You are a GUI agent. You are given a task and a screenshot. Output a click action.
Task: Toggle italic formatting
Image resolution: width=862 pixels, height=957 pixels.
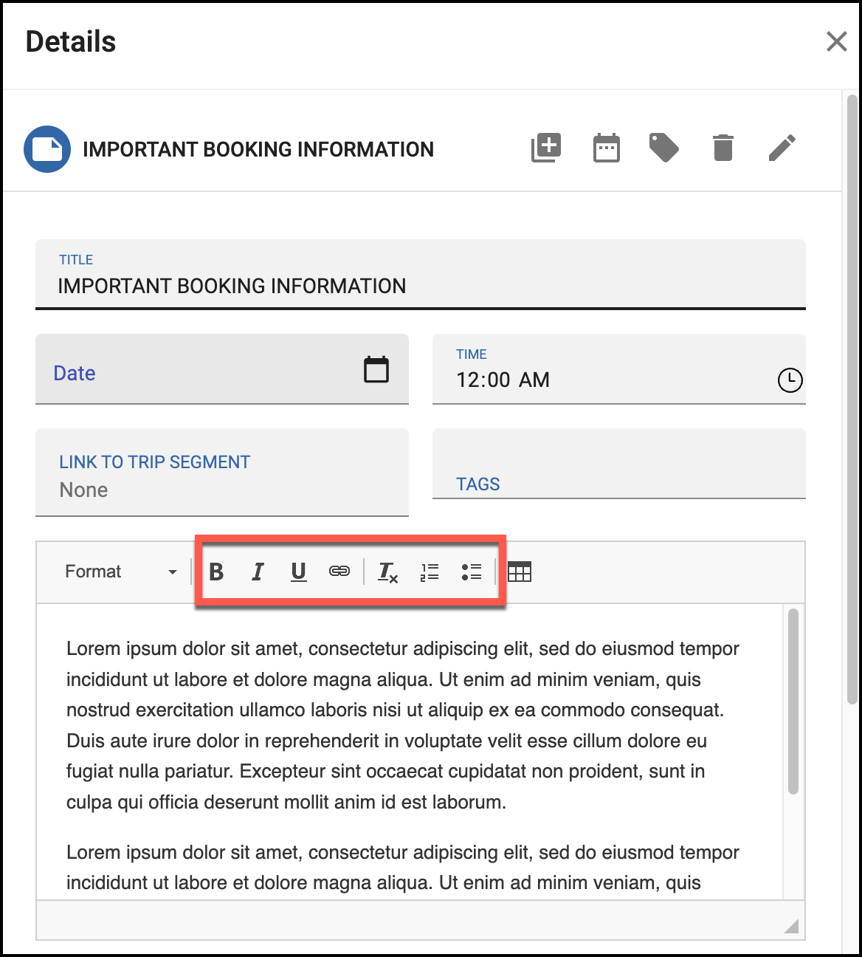(258, 572)
